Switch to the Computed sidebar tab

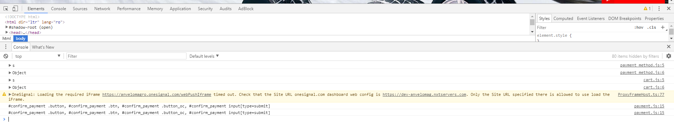coord(563,19)
